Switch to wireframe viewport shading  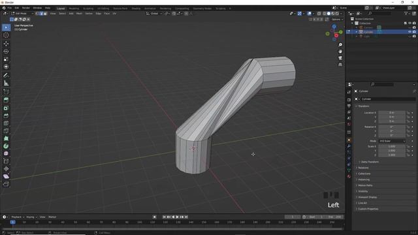coord(325,13)
